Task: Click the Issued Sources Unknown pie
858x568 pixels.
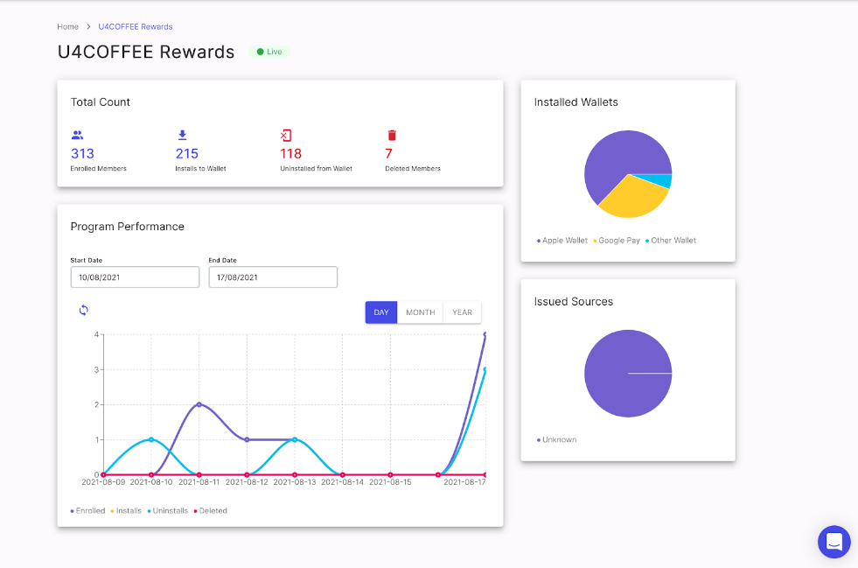Action: click(x=628, y=374)
